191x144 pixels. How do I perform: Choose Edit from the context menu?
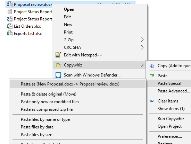(x=99, y=17)
